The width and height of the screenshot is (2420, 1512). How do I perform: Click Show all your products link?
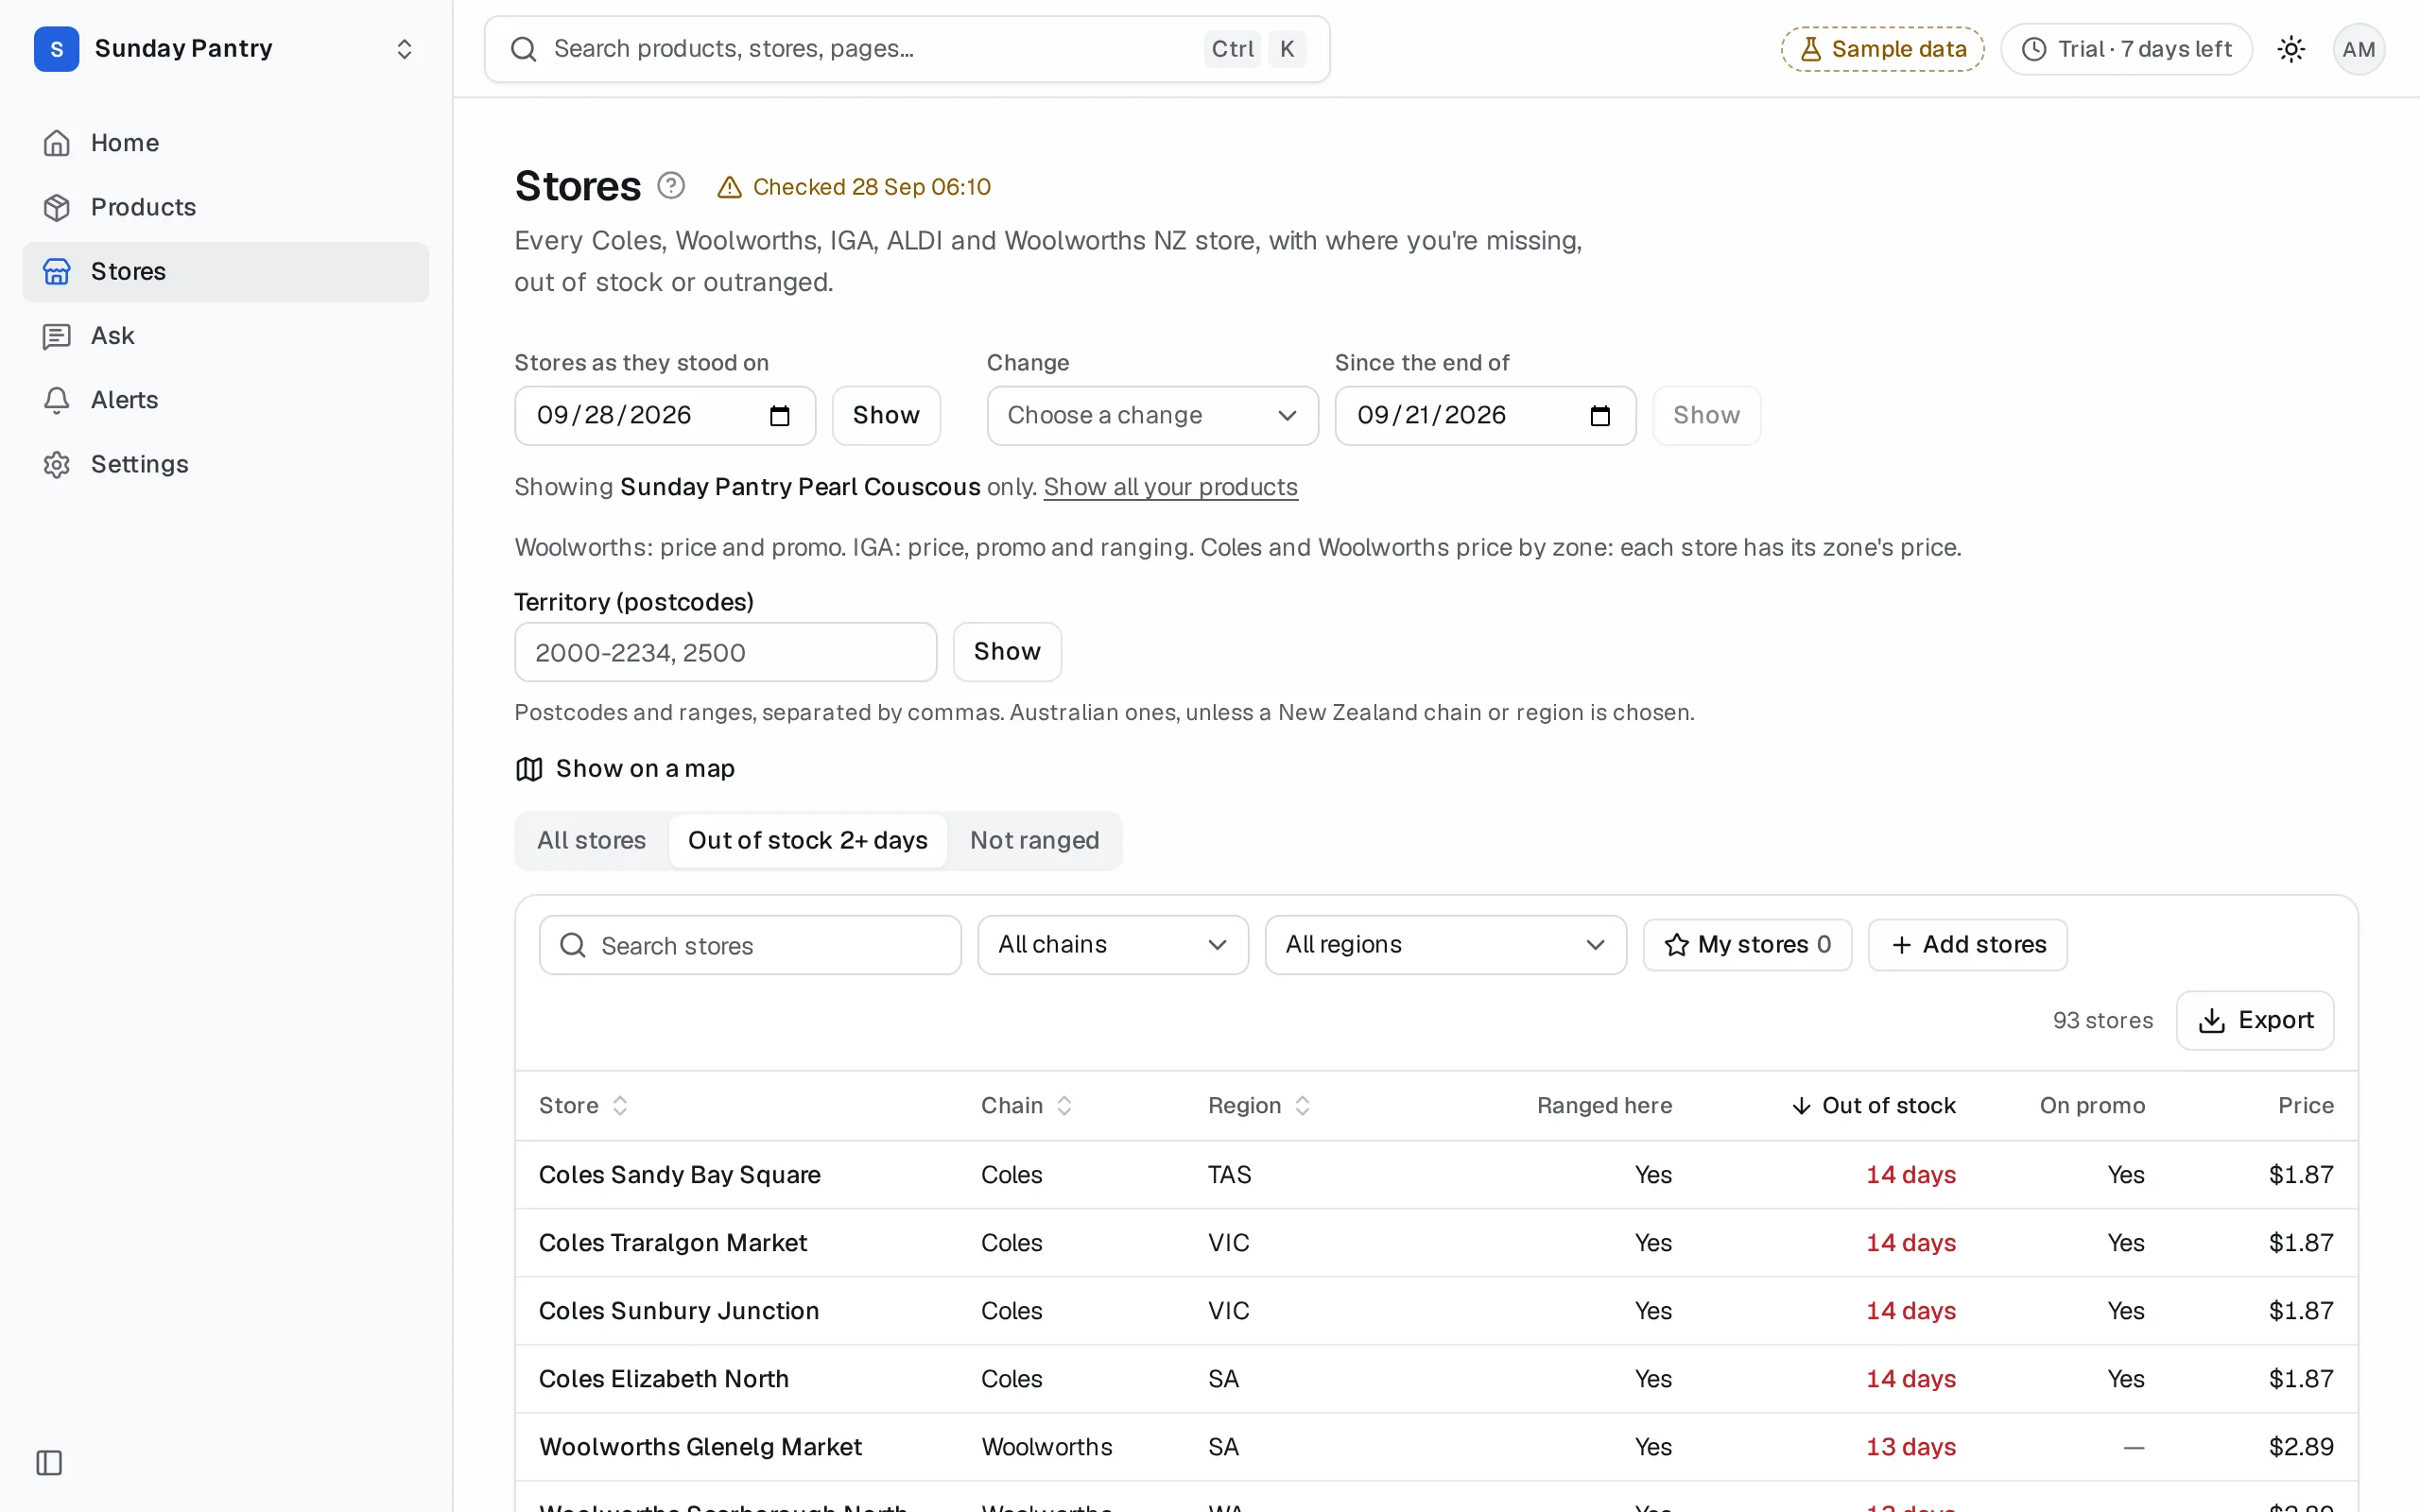[1170, 487]
